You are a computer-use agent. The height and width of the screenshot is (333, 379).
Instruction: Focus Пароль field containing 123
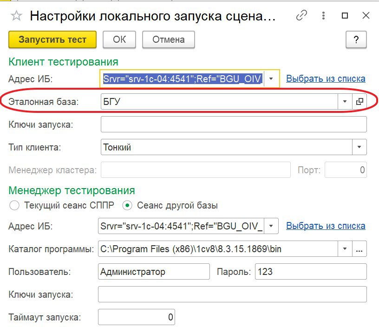pyautogui.click(x=311, y=272)
